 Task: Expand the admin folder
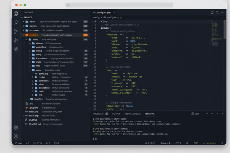point(23,22)
